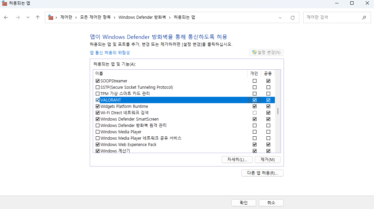The image size is (374, 209).
Task: Uncheck Widgets Platform Runtime checkbox
Action: (x=97, y=107)
